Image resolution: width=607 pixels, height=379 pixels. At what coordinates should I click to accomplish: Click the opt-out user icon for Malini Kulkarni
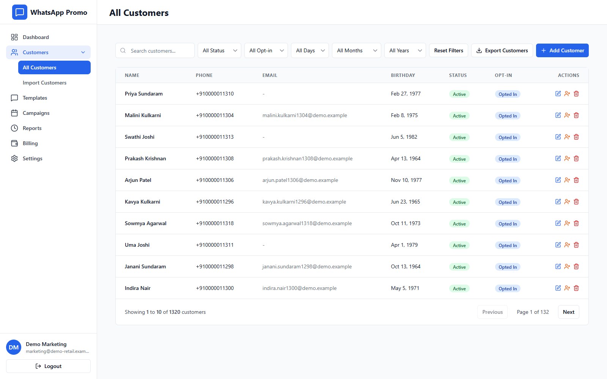[x=567, y=115]
